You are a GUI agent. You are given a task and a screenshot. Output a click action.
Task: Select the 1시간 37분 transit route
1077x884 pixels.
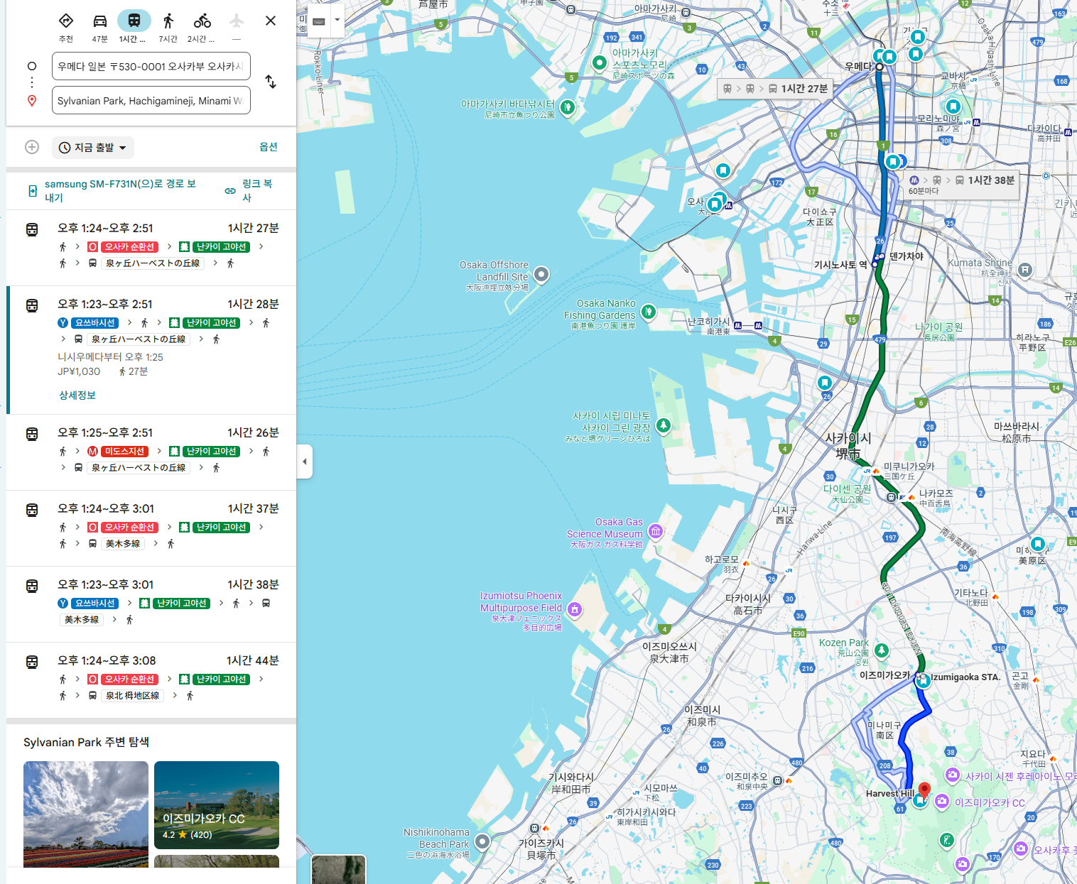click(x=151, y=528)
